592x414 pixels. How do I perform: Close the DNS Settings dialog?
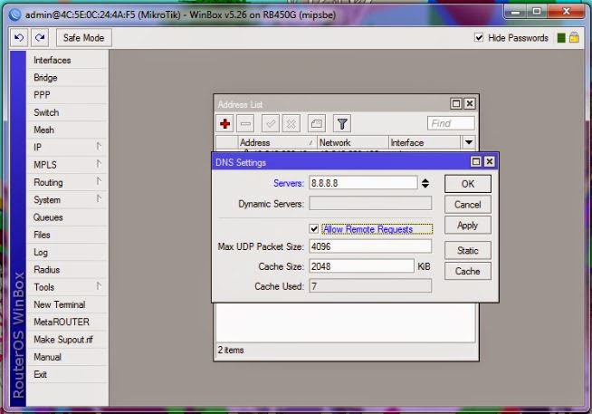pyautogui.click(x=490, y=161)
